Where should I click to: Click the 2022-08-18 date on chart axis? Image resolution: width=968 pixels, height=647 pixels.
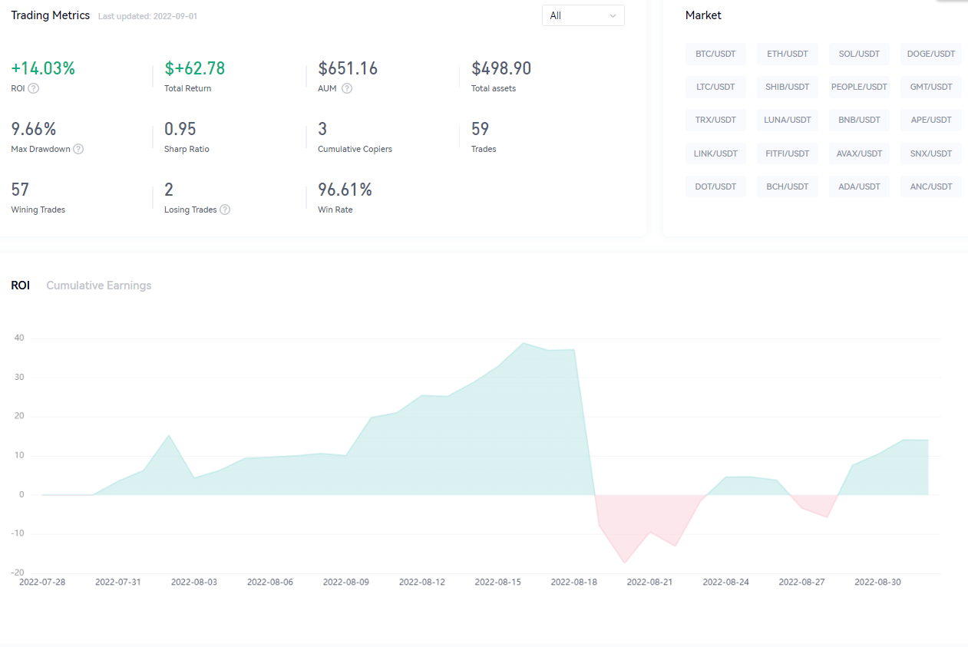coord(573,582)
